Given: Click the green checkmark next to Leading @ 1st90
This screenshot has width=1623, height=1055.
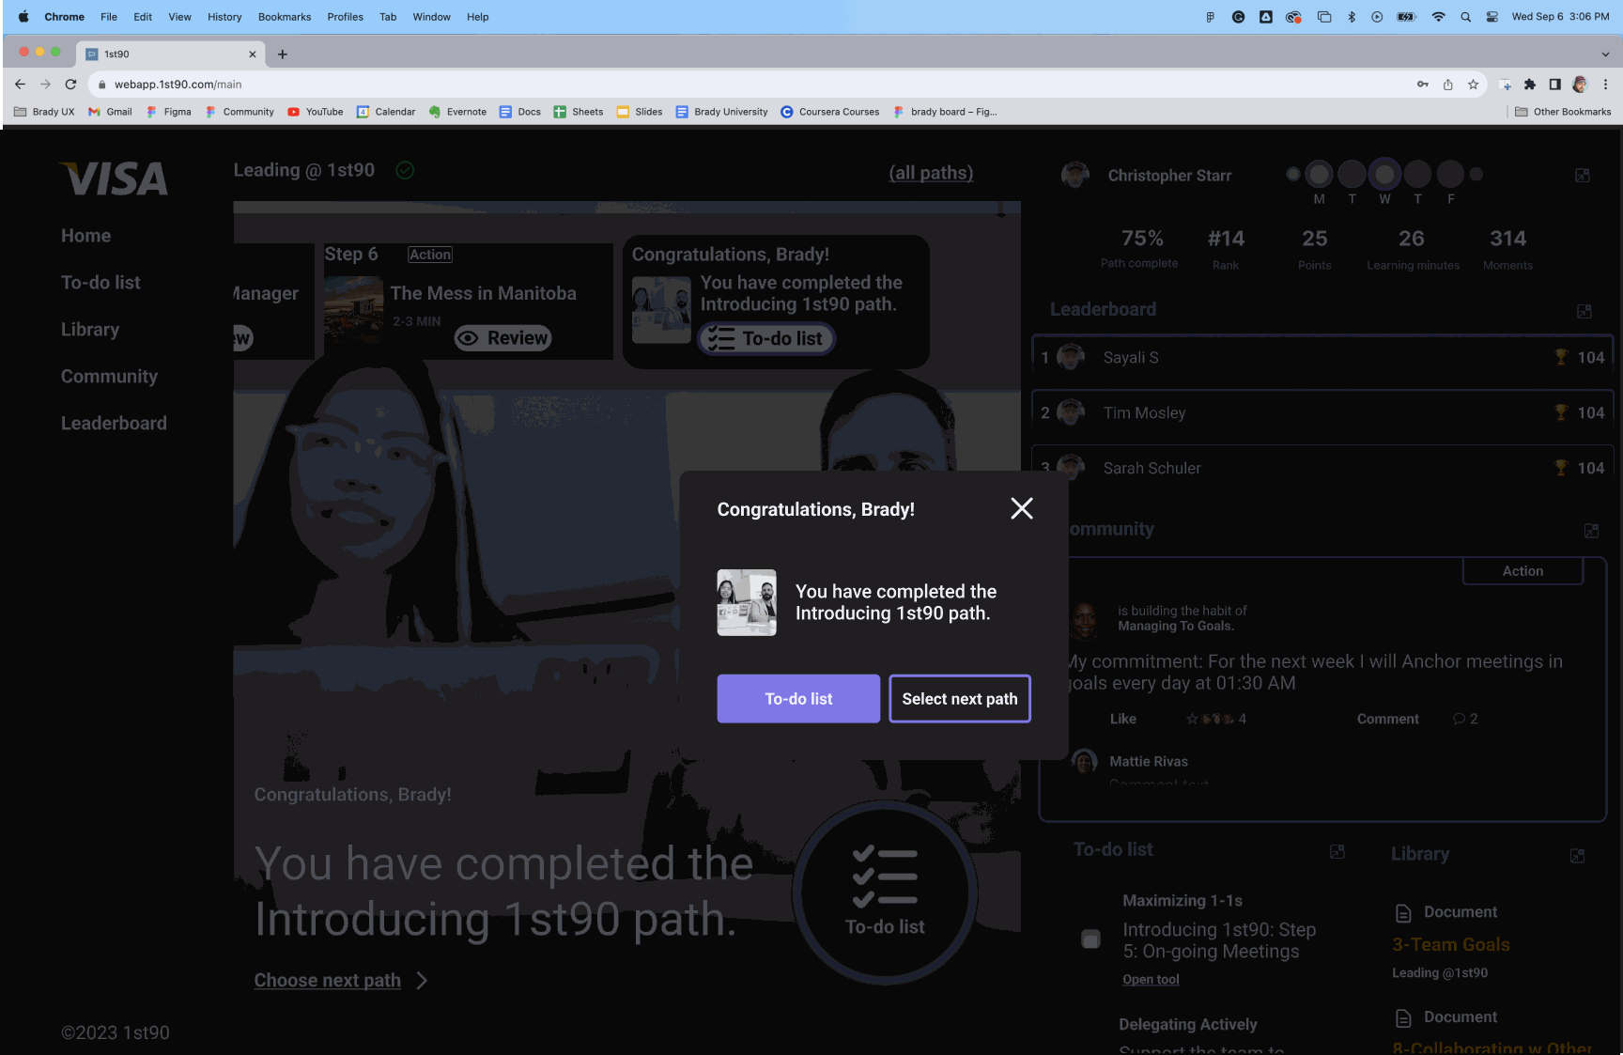Looking at the screenshot, I should click(405, 170).
